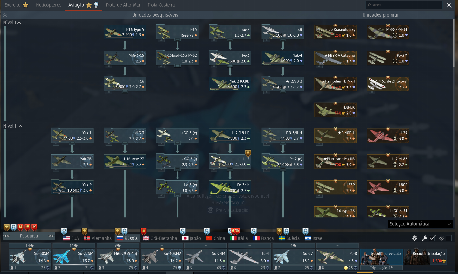Click Recrutar tripulação button
Viewport: 458px width, 274px height.
(425, 257)
